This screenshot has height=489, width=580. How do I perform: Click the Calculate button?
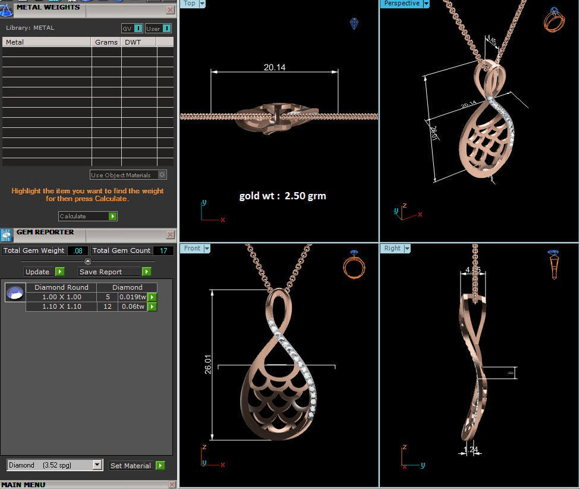tap(88, 216)
